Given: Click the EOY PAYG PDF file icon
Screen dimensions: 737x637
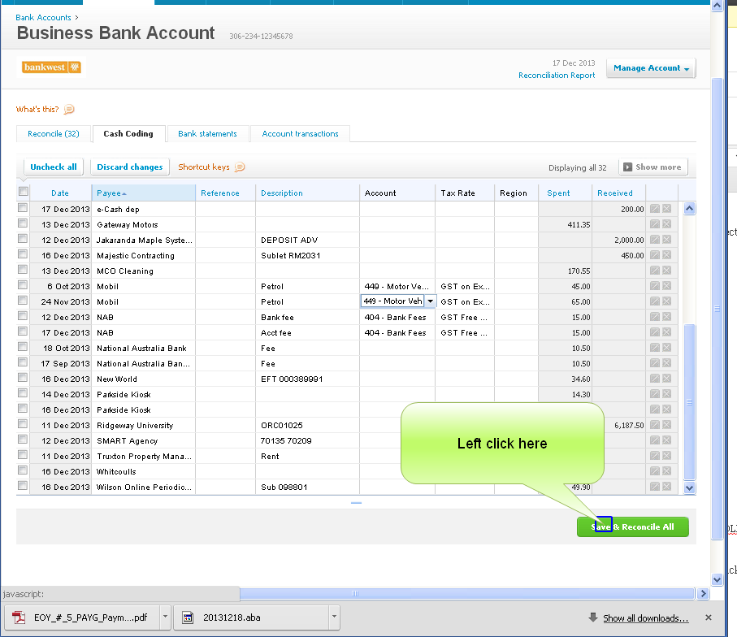Looking at the screenshot, I should pyautogui.click(x=18, y=617).
